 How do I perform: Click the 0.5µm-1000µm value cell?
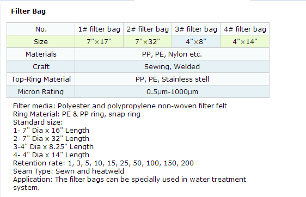pyautogui.click(x=172, y=91)
